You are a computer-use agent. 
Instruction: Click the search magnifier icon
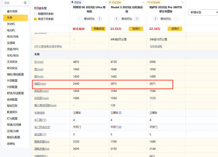25,3
